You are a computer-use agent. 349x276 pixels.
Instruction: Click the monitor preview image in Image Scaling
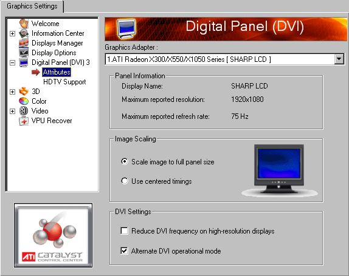click(x=279, y=170)
